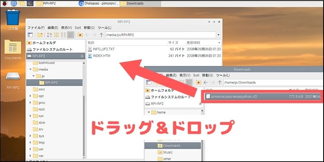Screen dimensions: 324x162
Task: Expand the usr folder tree node
Action: point(30,149)
